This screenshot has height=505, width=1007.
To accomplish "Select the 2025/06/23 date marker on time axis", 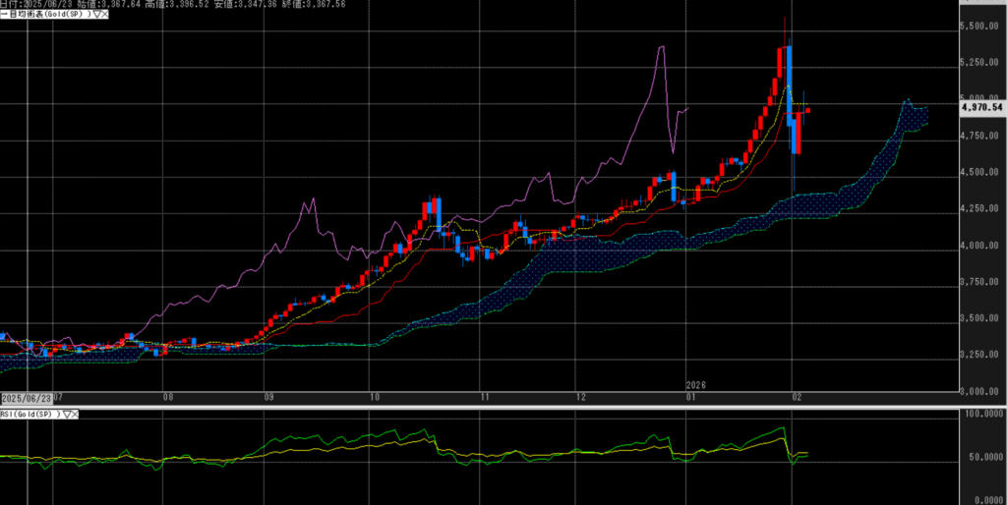I will pos(26,398).
